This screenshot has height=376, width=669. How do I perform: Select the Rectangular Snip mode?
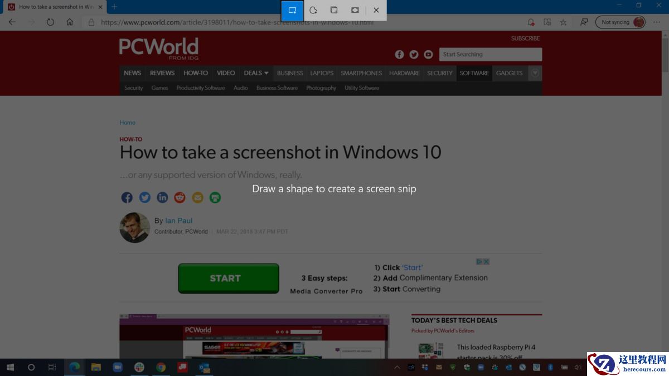click(292, 10)
